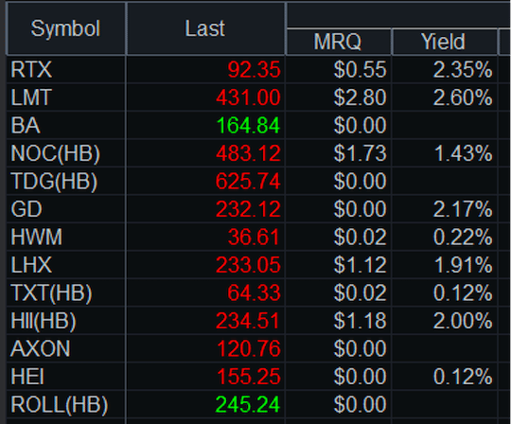
Task: Open BA last price 164.84
Action: point(248,125)
